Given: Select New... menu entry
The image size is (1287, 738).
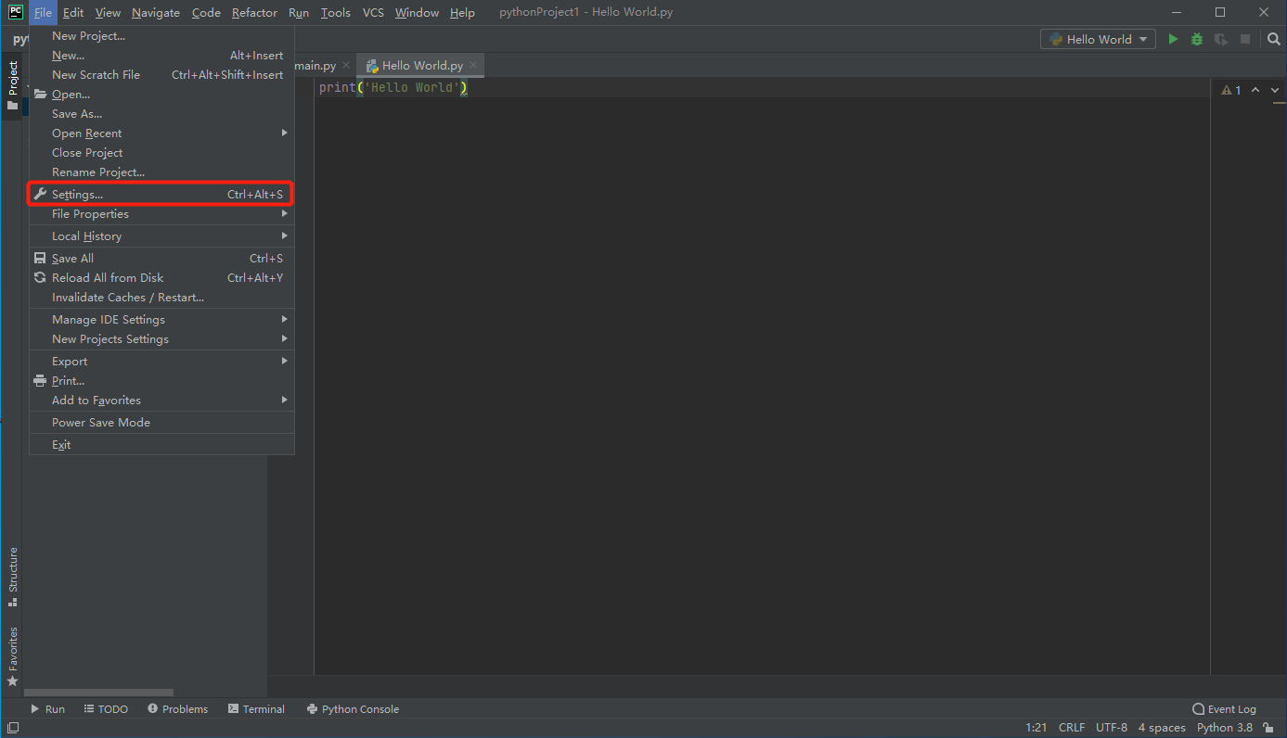Looking at the screenshot, I should pyautogui.click(x=161, y=56).
